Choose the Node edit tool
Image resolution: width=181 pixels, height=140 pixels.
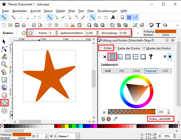tap(4, 49)
